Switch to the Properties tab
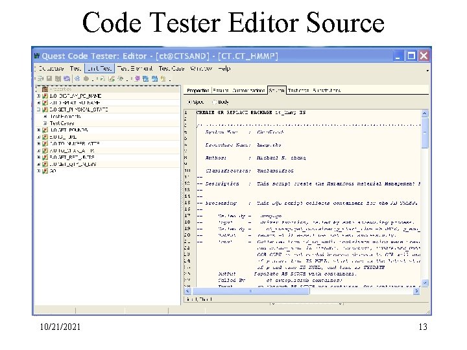This screenshot has height=350, width=467. pos(198,91)
